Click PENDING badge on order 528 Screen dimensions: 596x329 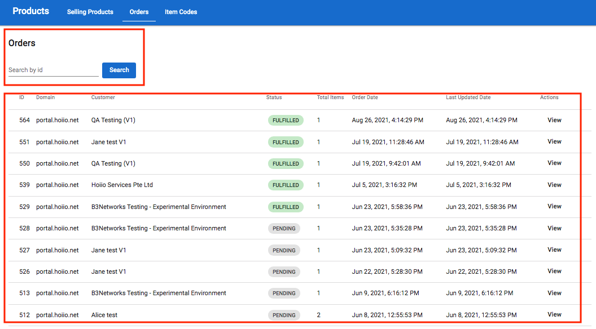[x=284, y=228]
